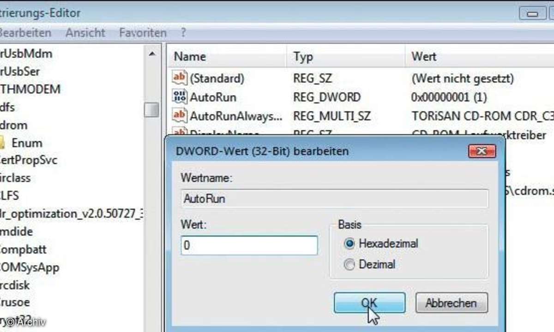
Task: Select the THMODEM tree entry
Action: (x=30, y=89)
